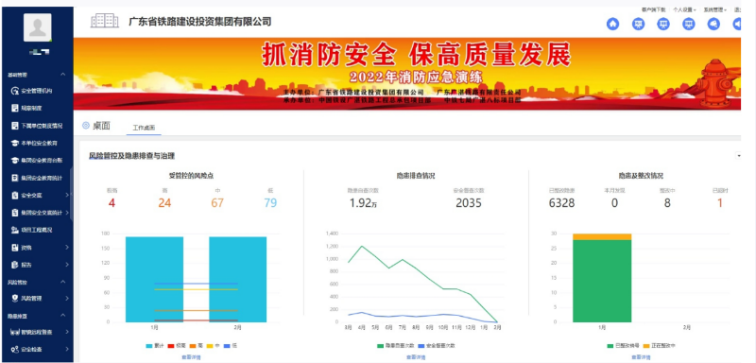
Task: Click 客户端下载 in top menu
Action: (653, 9)
